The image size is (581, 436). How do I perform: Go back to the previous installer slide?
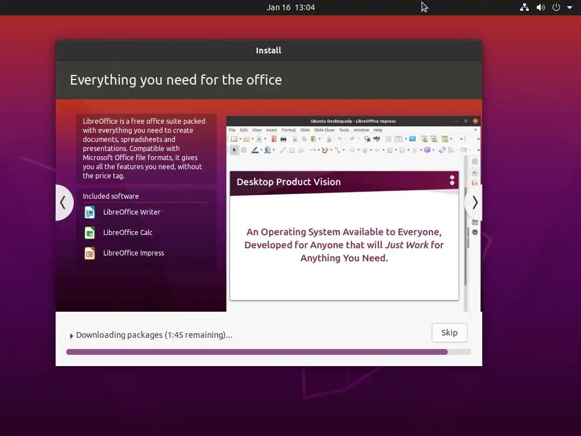(x=63, y=203)
